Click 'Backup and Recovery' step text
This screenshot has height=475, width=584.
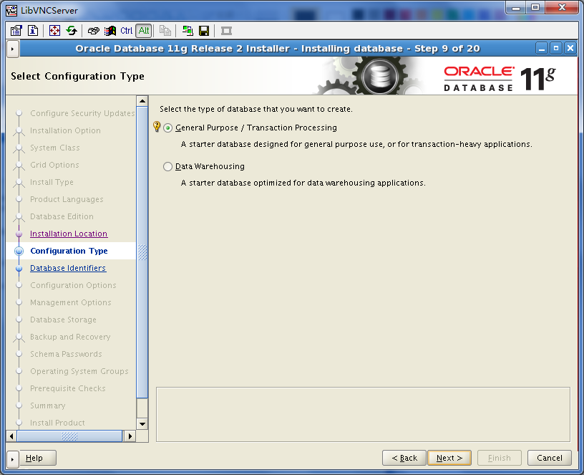coord(70,337)
